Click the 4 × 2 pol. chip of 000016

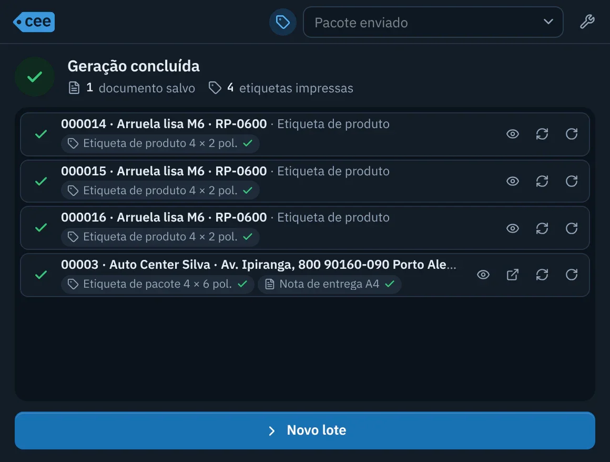tap(160, 237)
